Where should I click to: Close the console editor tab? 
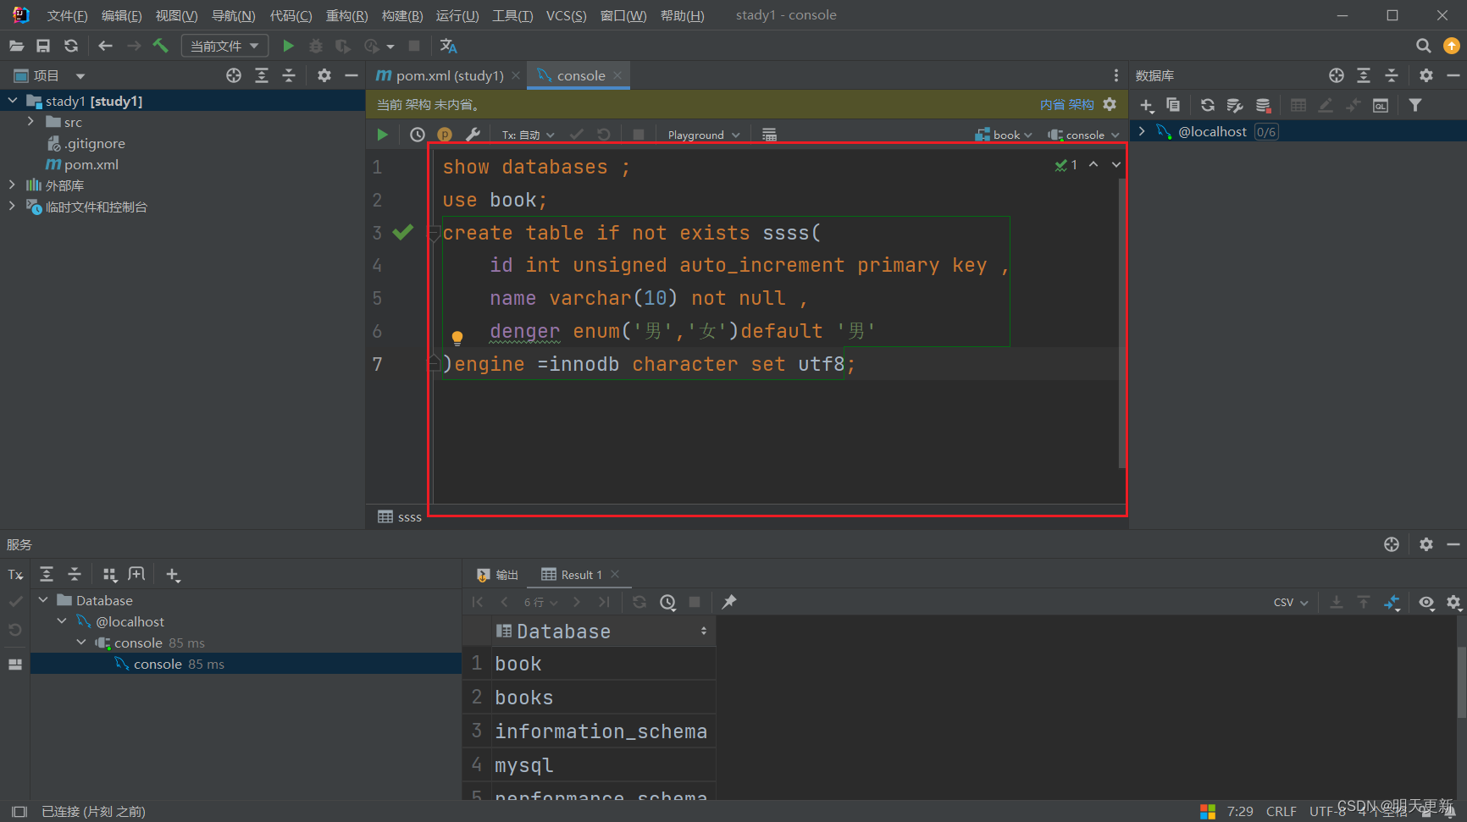617,75
